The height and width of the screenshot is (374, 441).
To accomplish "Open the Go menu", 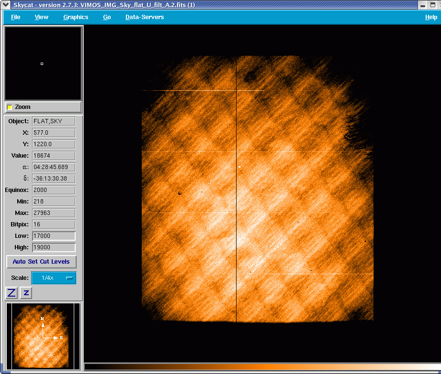I will 107,17.
